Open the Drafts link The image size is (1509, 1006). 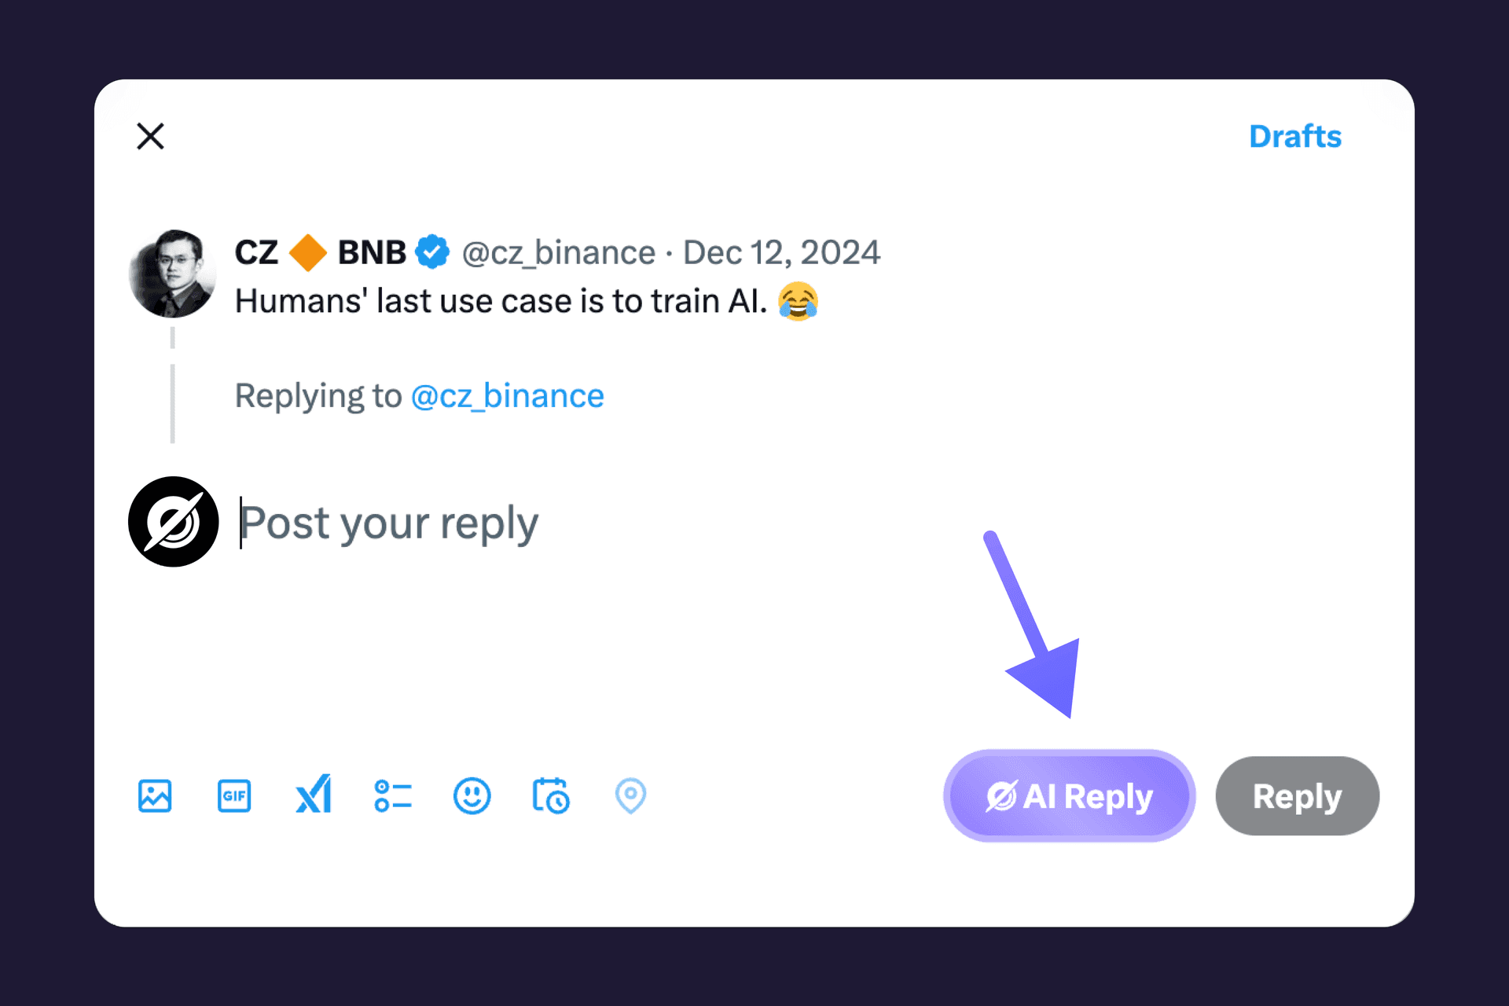pos(1295,137)
